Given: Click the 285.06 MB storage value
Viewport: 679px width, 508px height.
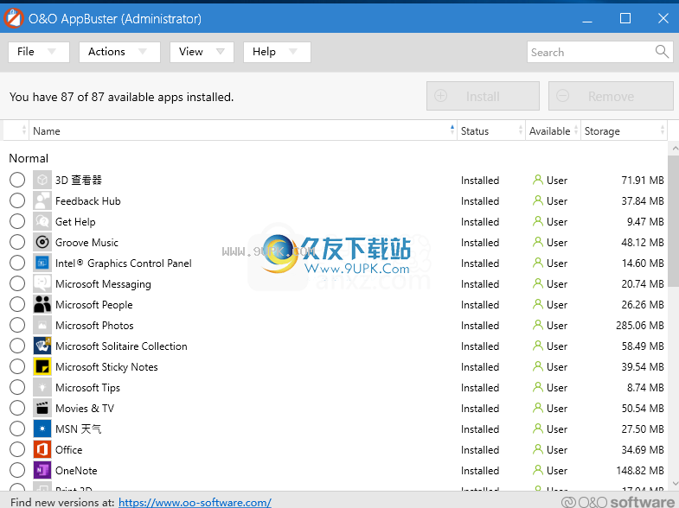Looking at the screenshot, I should pos(640,325).
